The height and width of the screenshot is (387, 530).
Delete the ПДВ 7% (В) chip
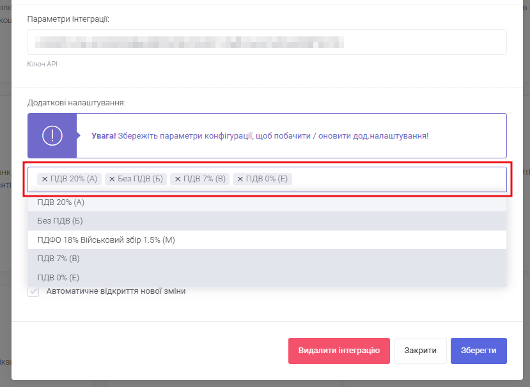coord(177,179)
